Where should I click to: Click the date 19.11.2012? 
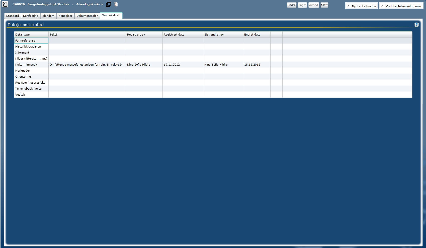tap(172, 65)
